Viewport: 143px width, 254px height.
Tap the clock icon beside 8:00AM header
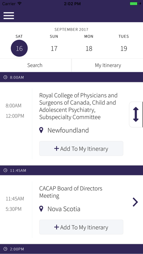pos(5,77)
